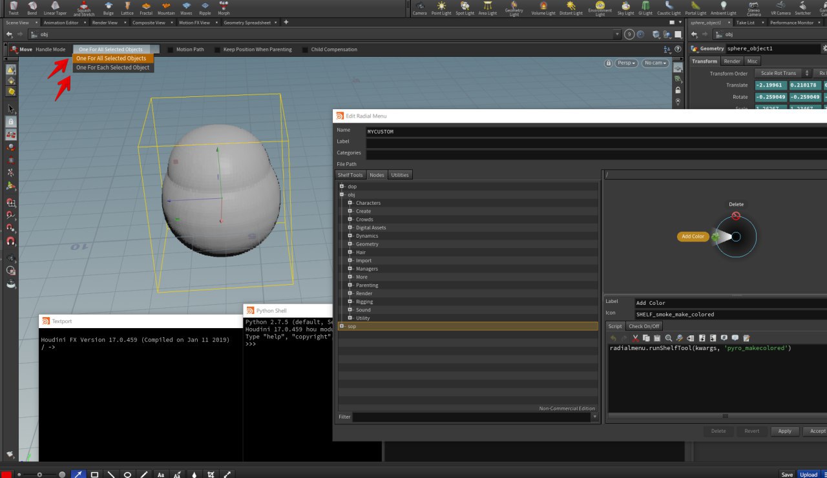This screenshot has height=478, width=827.
Task: Choose One For All Selected Objects option
Action: pyautogui.click(x=113, y=58)
